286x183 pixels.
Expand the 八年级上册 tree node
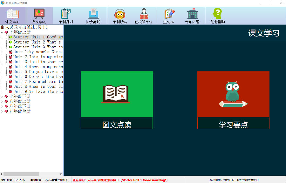2,101
